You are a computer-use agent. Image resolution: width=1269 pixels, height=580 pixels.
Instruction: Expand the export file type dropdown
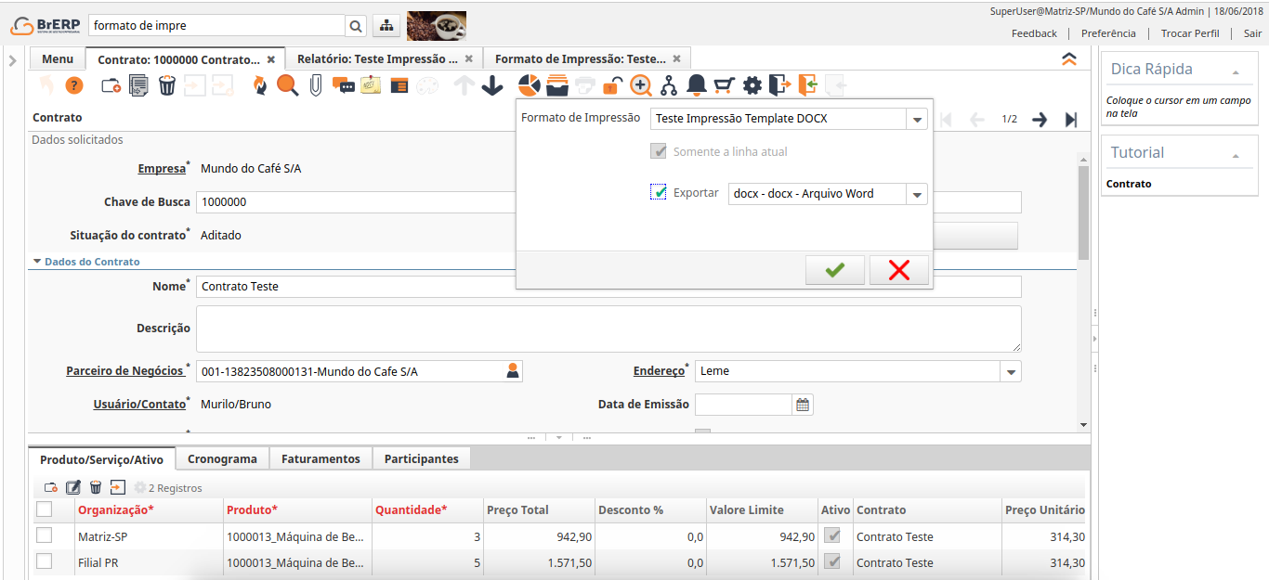point(917,194)
